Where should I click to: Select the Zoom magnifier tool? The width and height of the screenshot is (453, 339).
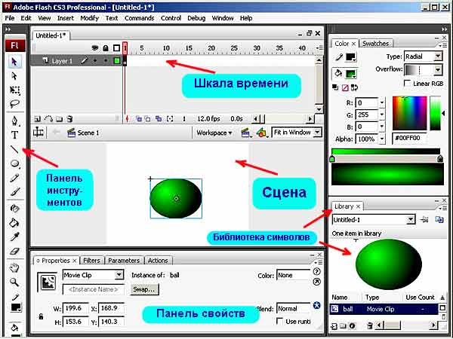14,282
